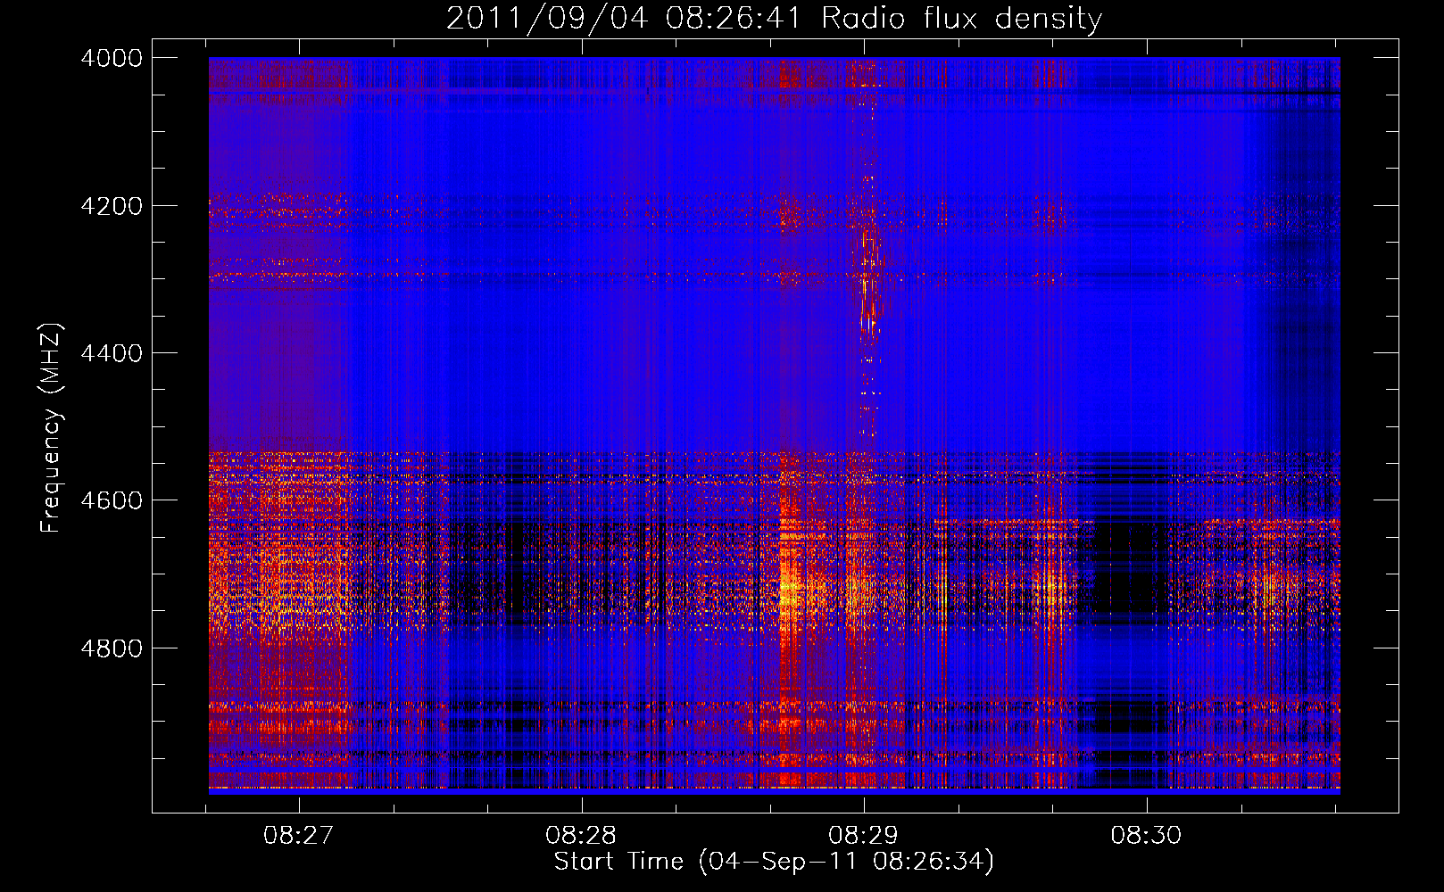The height and width of the screenshot is (892, 1444).
Task: Click the "Frequency (MHZ)" axis label
Action: pyautogui.click(x=52, y=428)
